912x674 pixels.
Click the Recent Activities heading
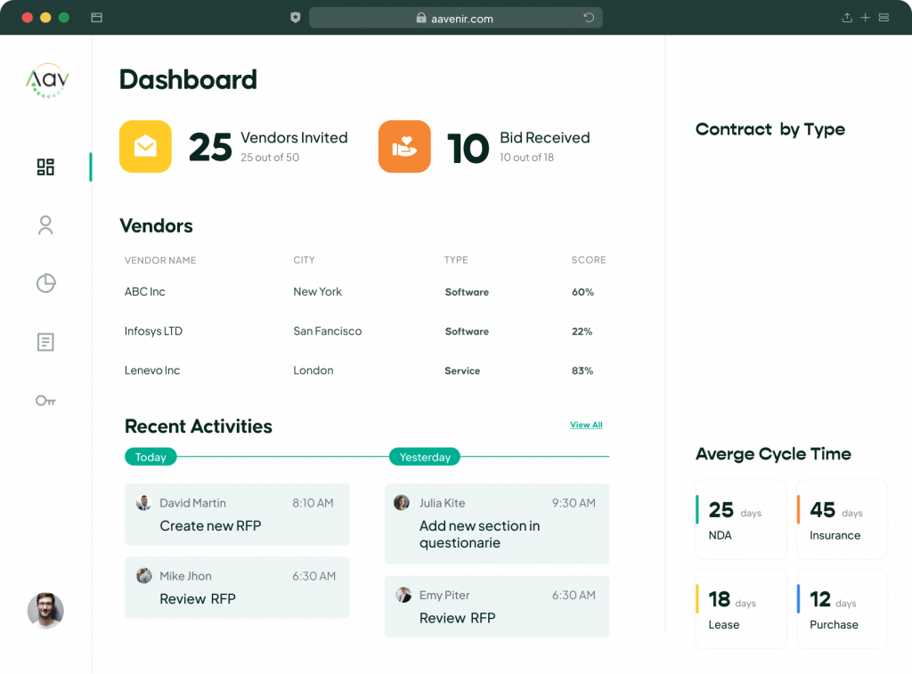click(199, 426)
